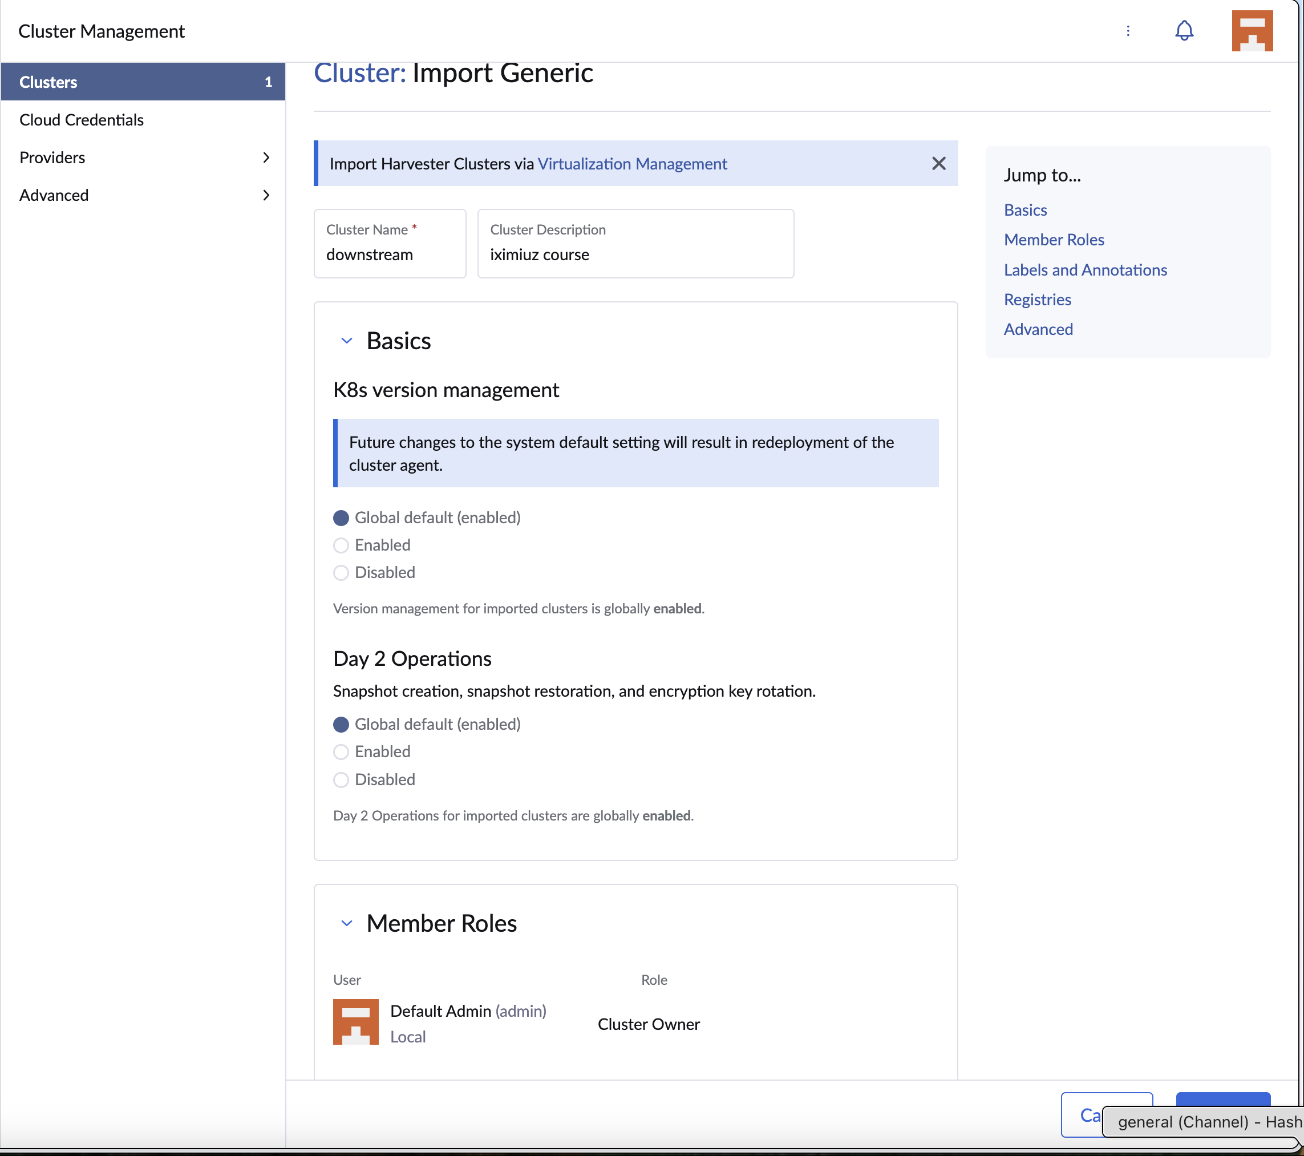The width and height of the screenshot is (1304, 1156).
Task: Open Cloud Credentials in sidebar
Action: (x=143, y=120)
